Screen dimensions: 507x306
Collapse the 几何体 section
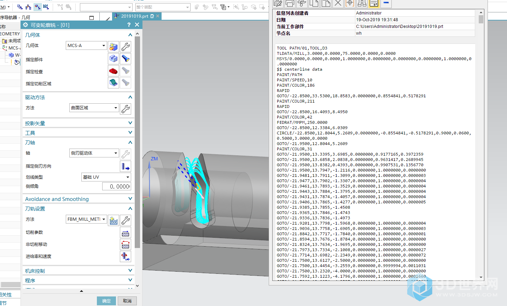130,35
